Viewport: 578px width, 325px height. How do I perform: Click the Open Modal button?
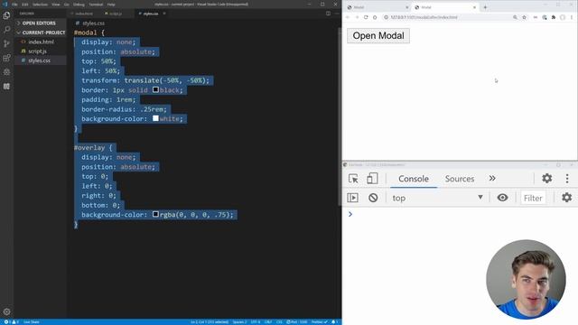378,36
